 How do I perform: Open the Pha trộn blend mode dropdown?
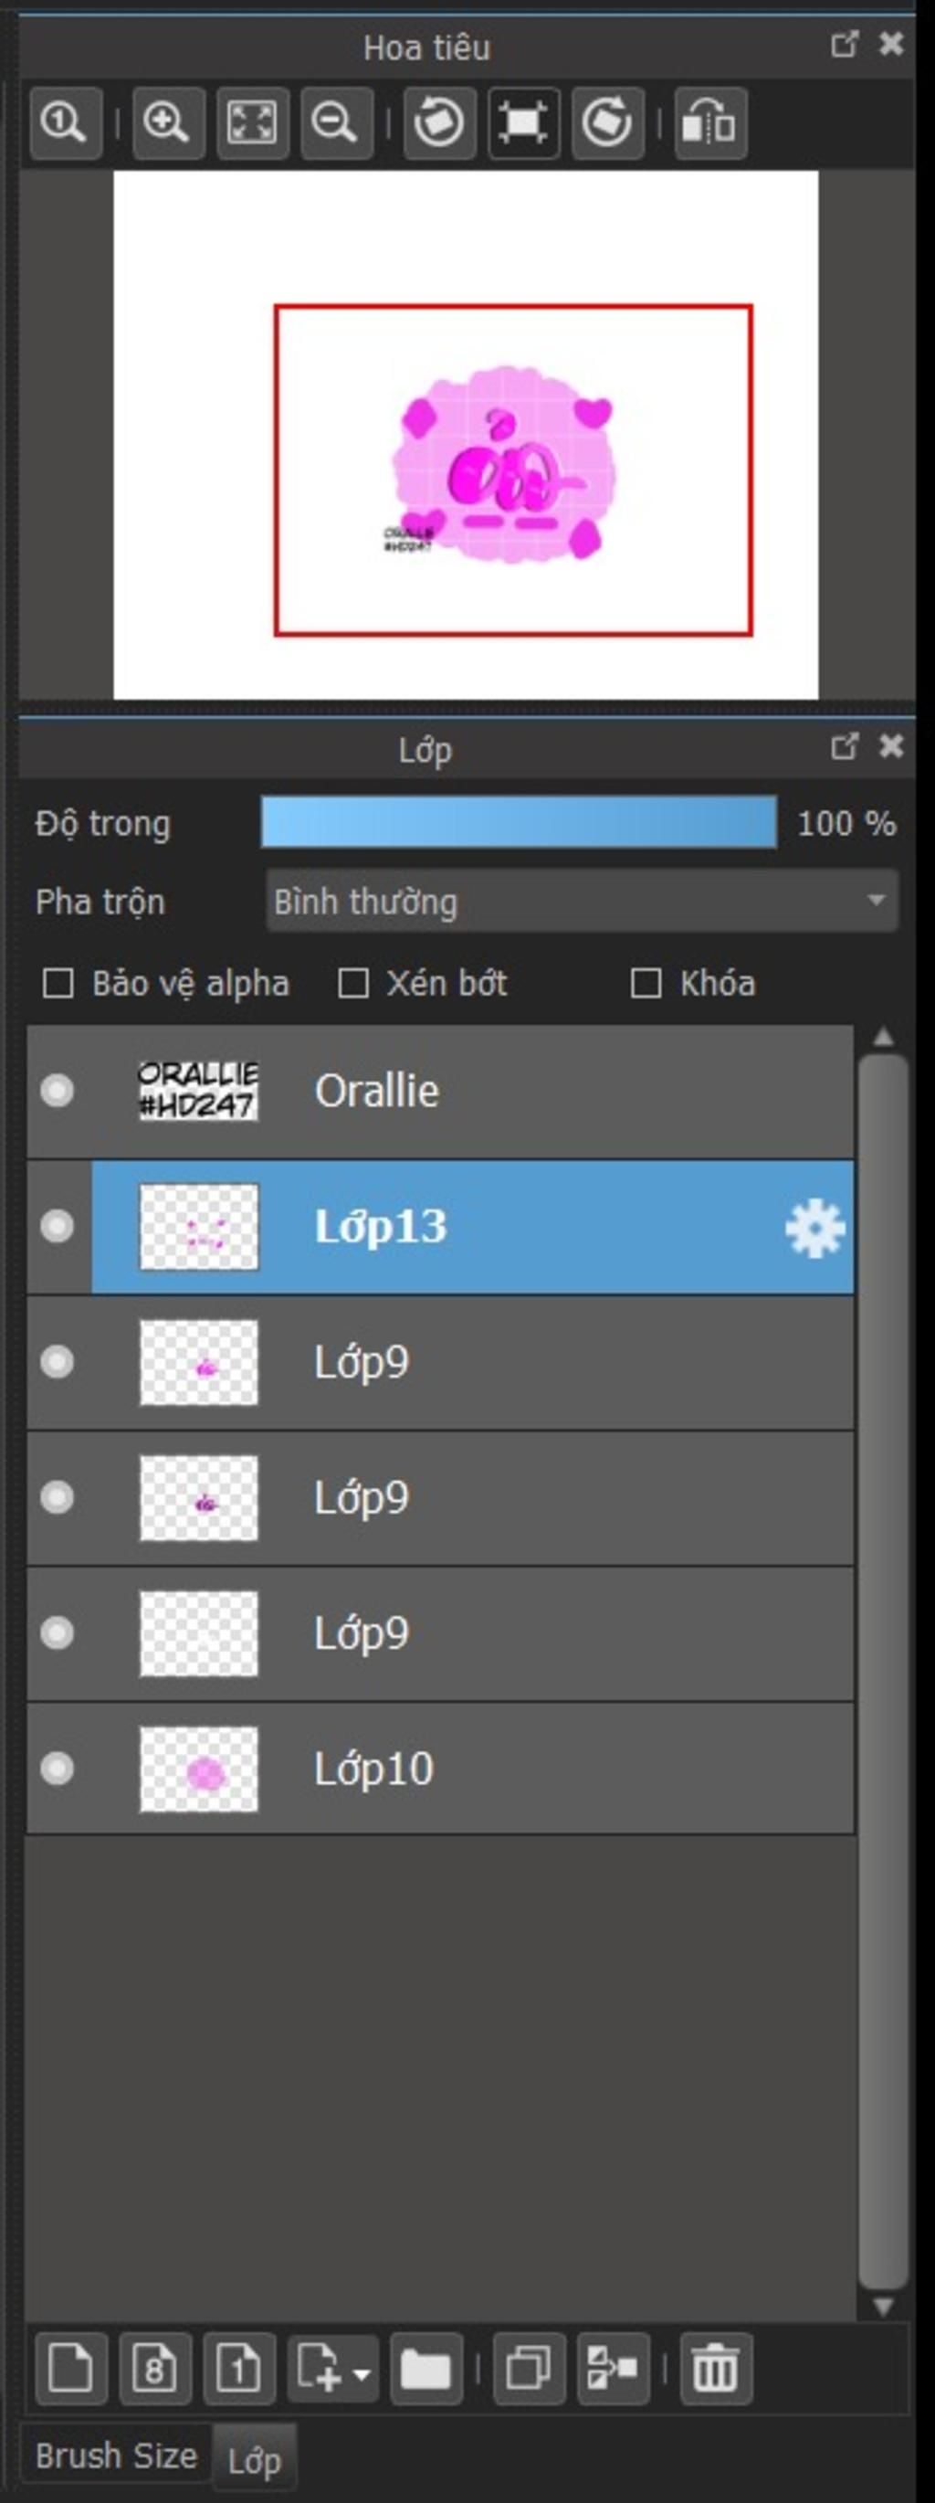point(582,901)
